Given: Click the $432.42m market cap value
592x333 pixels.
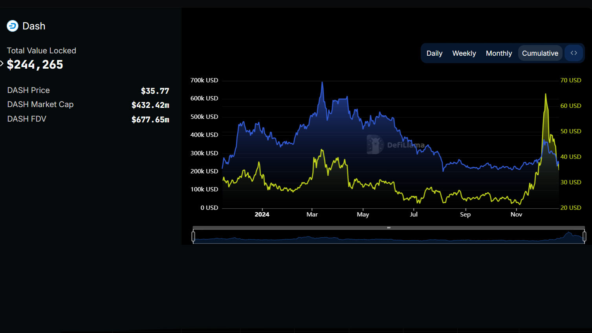Looking at the screenshot, I should click(x=150, y=105).
